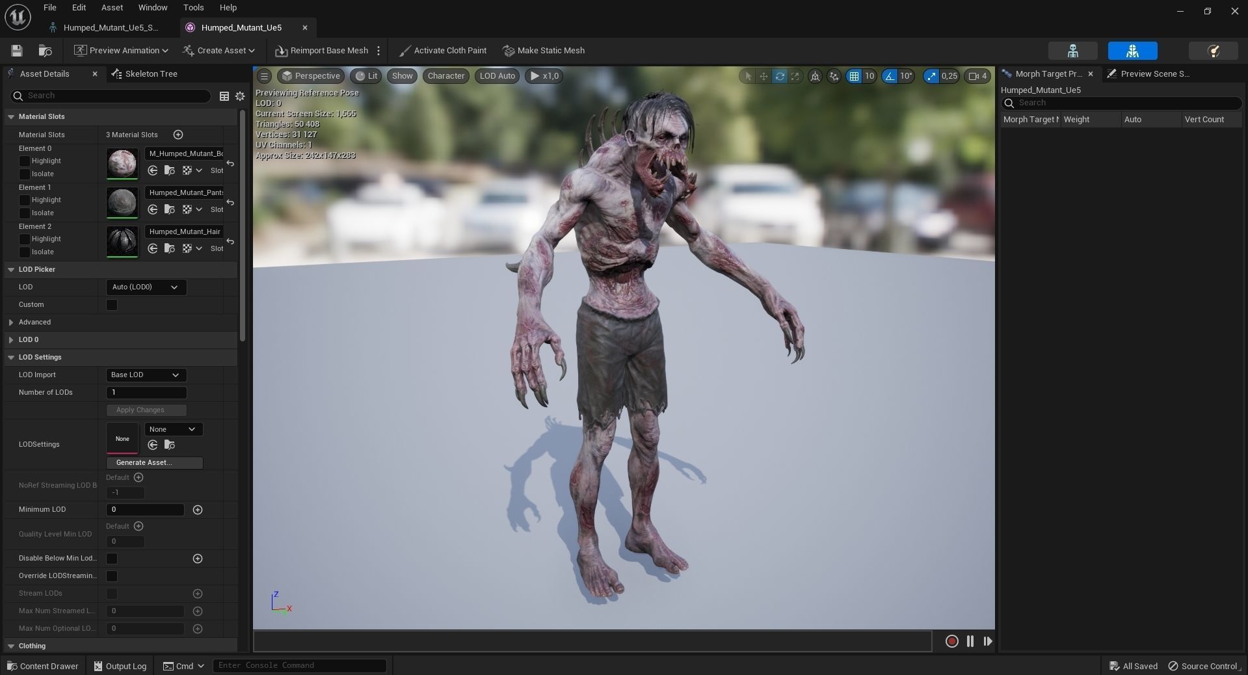The height and width of the screenshot is (675, 1248).
Task: Click Reimport Base Mesh button
Action: click(x=322, y=51)
